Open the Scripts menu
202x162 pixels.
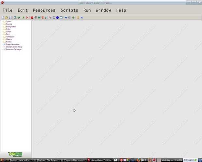tap(69, 10)
